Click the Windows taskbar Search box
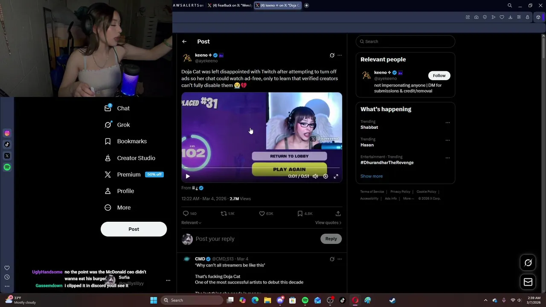Viewport: 546px width, 307px height. coord(192,300)
